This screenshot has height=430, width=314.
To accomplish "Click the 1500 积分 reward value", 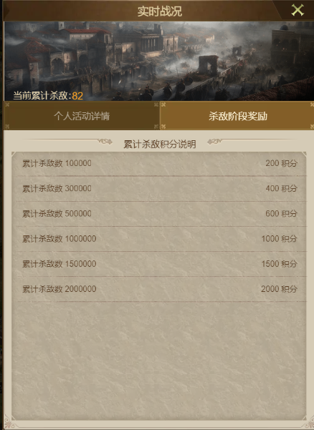I will pos(279,264).
